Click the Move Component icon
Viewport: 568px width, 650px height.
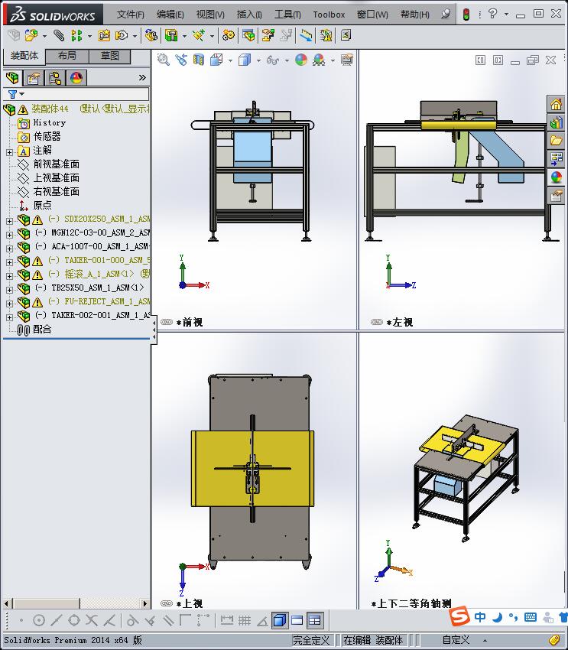coord(122,36)
